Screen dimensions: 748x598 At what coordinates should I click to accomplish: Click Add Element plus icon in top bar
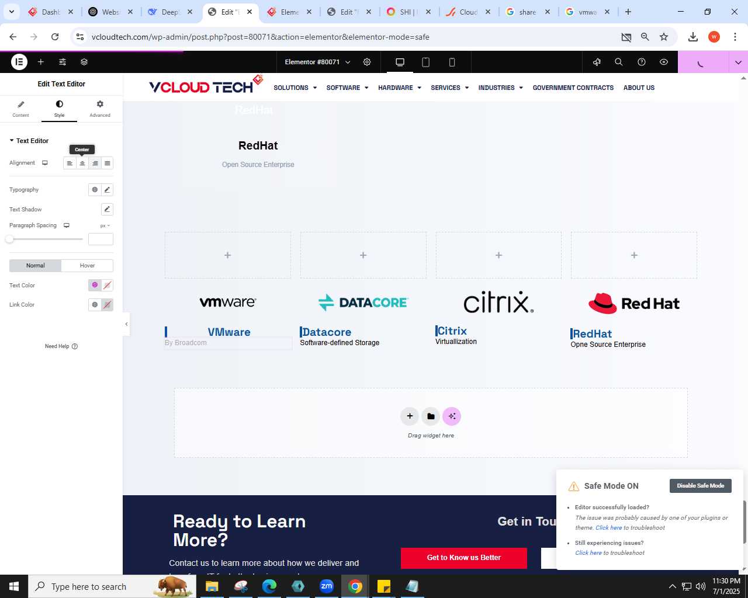(x=41, y=62)
